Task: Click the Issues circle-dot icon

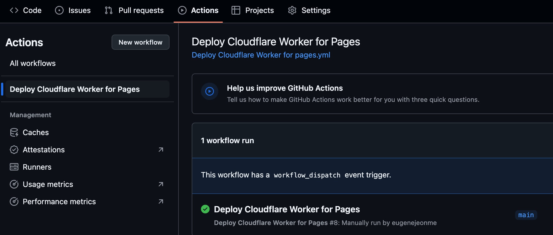Action: tap(59, 10)
